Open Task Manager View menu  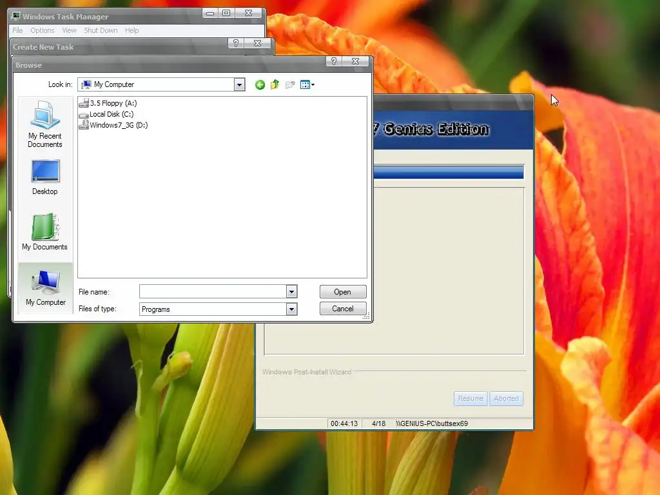click(x=69, y=30)
